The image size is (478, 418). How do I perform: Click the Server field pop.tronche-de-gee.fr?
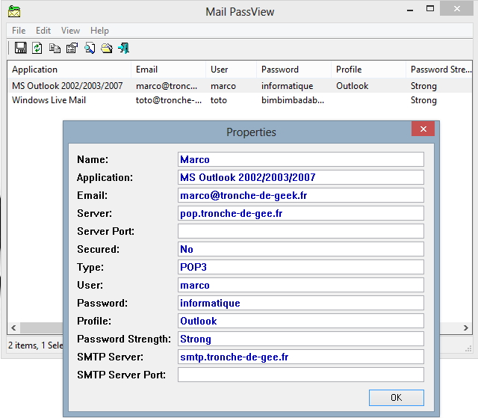pos(301,213)
